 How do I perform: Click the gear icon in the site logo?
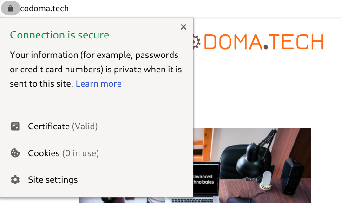click(x=197, y=42)
